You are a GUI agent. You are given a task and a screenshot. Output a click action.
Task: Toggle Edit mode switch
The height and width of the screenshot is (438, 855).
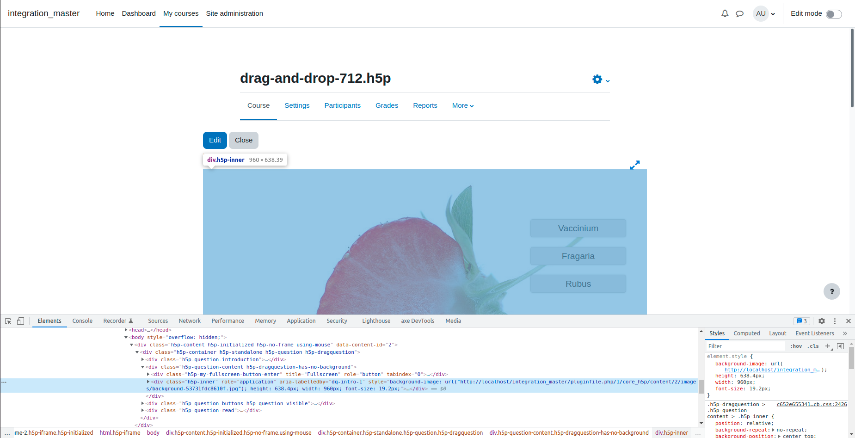(834, 14)
